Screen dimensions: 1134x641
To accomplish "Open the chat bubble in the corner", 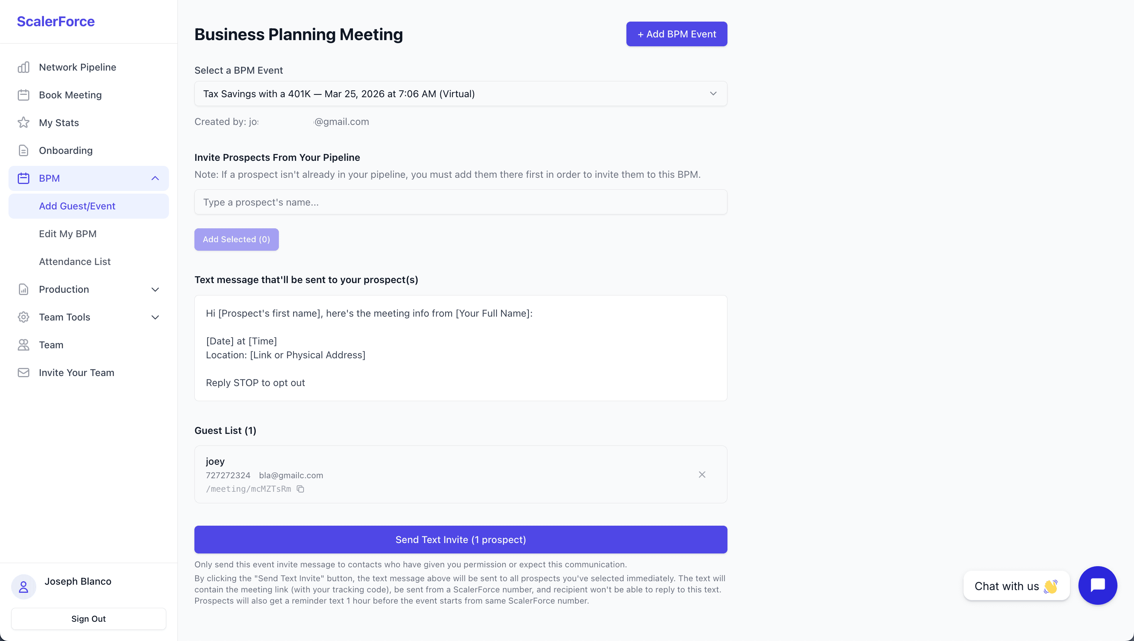I will (x=1097, y=585).
